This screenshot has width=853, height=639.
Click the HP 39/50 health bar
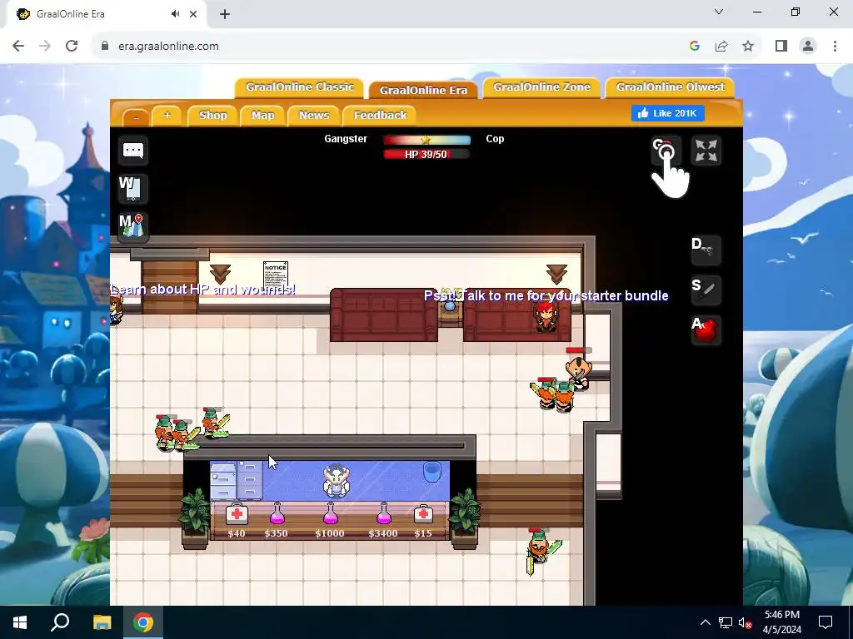(x=426, y=154)
